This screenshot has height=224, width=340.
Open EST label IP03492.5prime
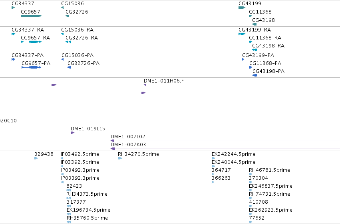(80, 154)
